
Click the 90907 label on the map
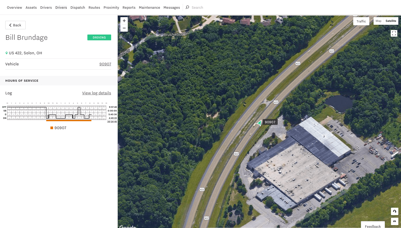pos(270,122)
